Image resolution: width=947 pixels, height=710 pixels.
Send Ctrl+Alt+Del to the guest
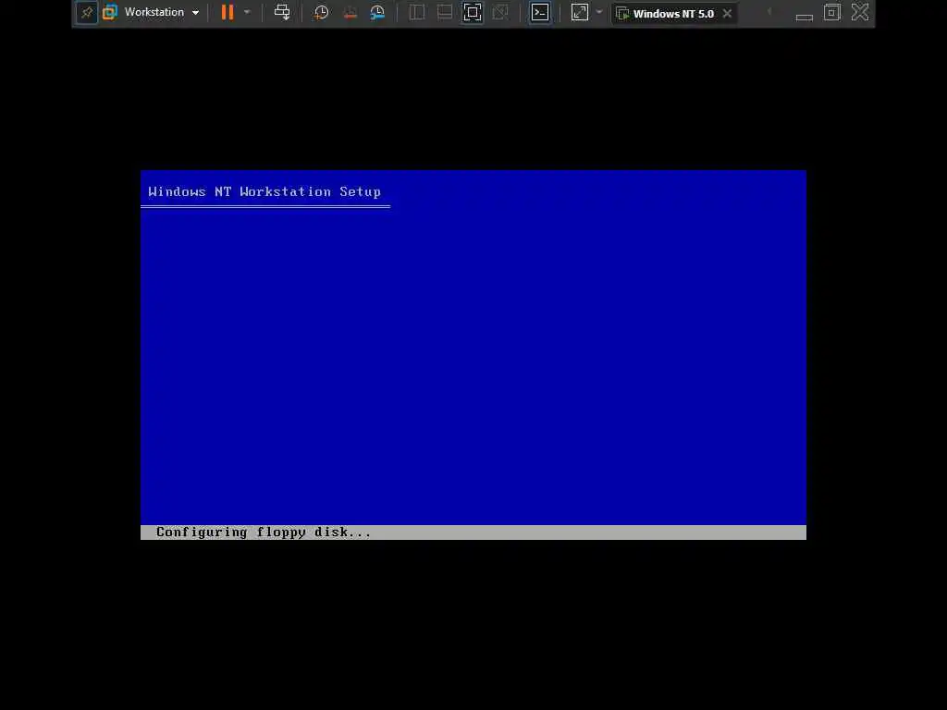[282, 12]
